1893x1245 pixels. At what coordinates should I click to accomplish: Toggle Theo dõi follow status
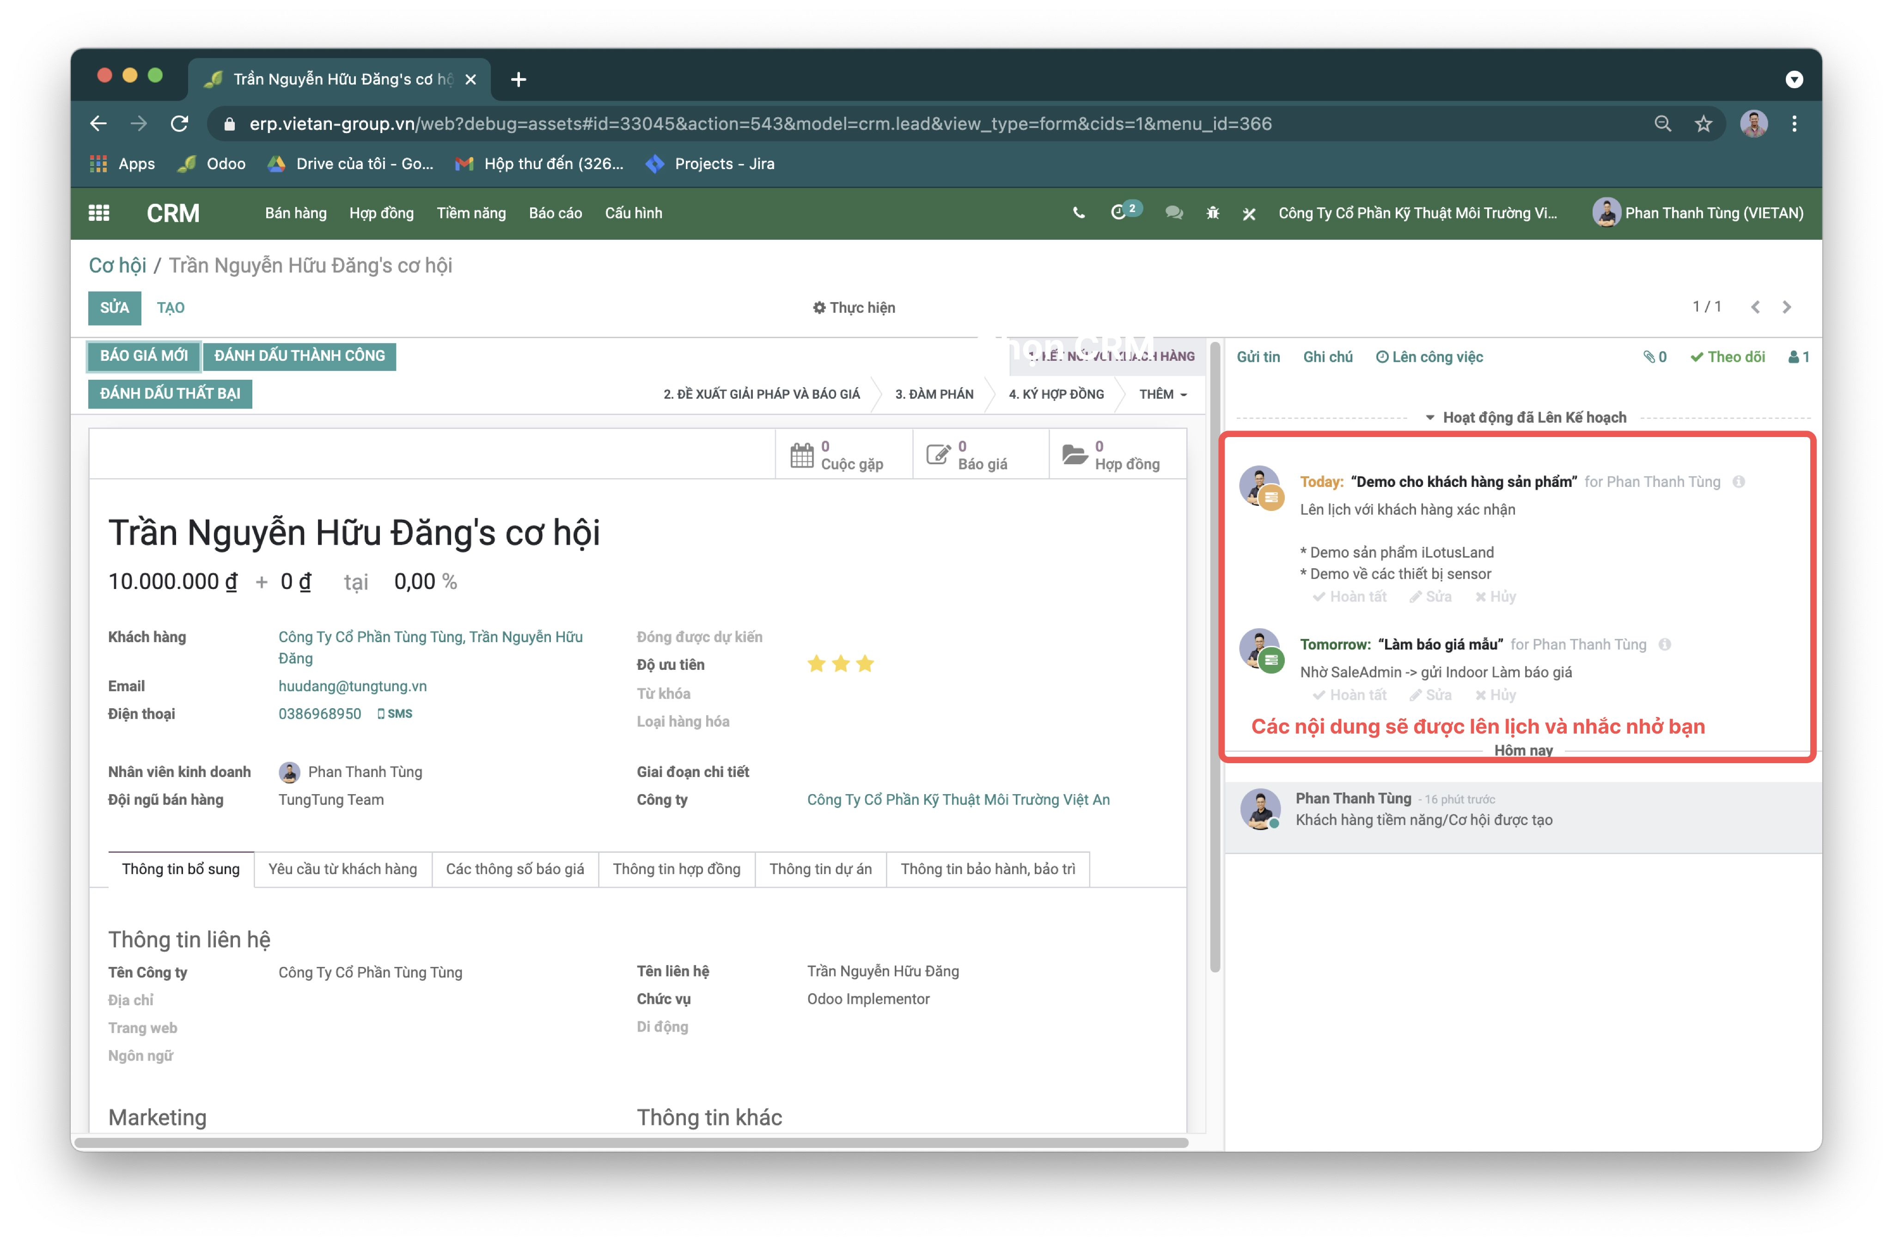click(x=1727, y=357)
